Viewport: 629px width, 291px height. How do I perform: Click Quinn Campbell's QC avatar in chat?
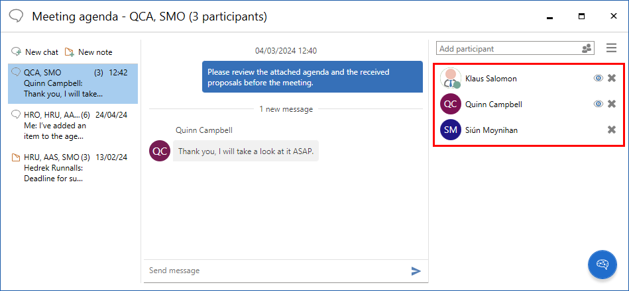[x=160, y=151]
